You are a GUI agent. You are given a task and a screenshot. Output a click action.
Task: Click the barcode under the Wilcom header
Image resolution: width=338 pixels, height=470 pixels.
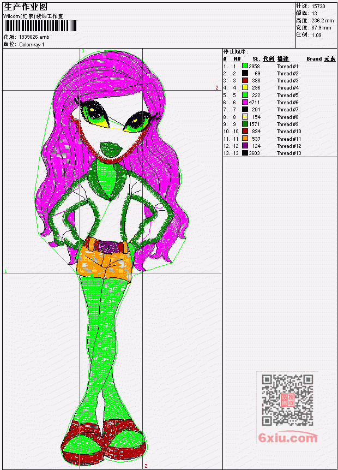[40, 26]
